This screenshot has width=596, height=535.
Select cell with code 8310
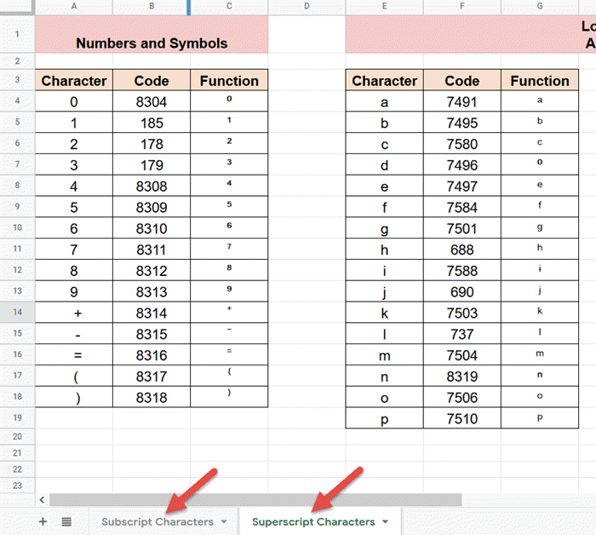[x=152, y=227]
